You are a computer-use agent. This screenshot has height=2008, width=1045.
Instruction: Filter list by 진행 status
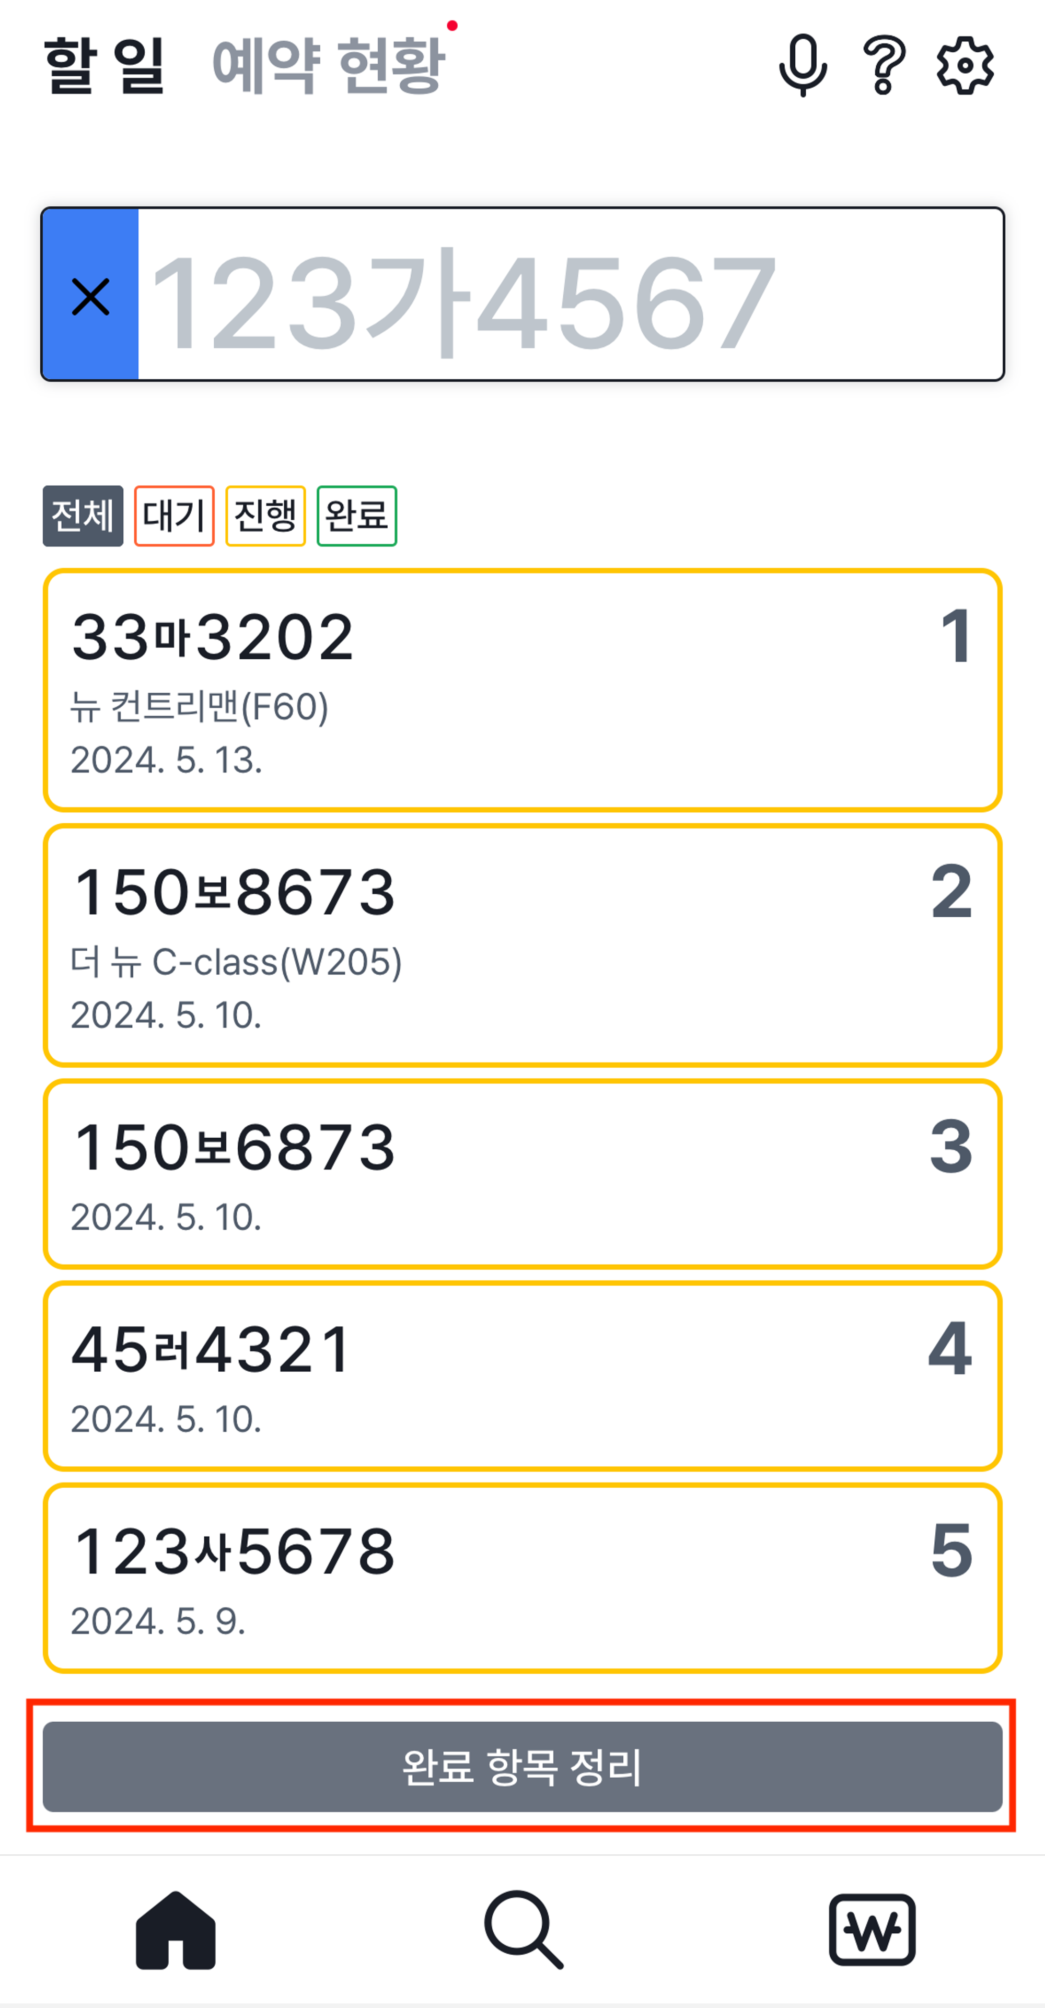tap(265, 516)
